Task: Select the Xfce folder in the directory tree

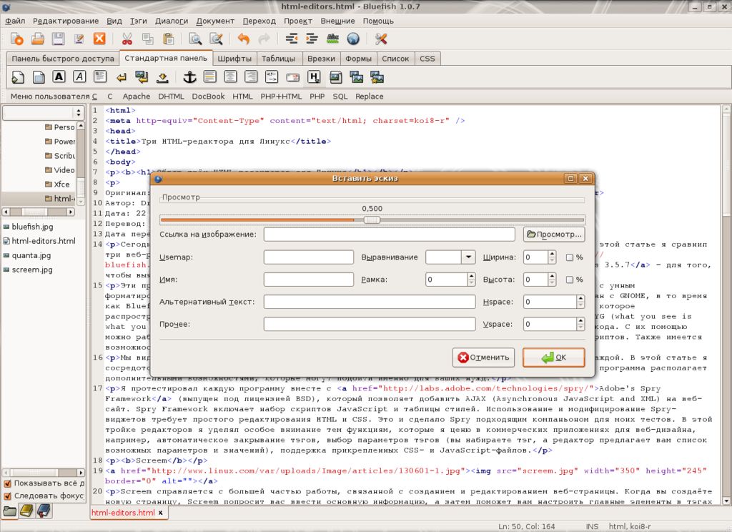Action: coord(61,184)
